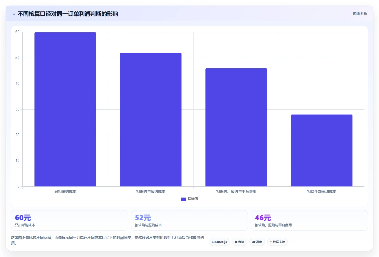Click the lightning icon beside the chart title
Screen dimensions: 379x257
click(13, 14)
